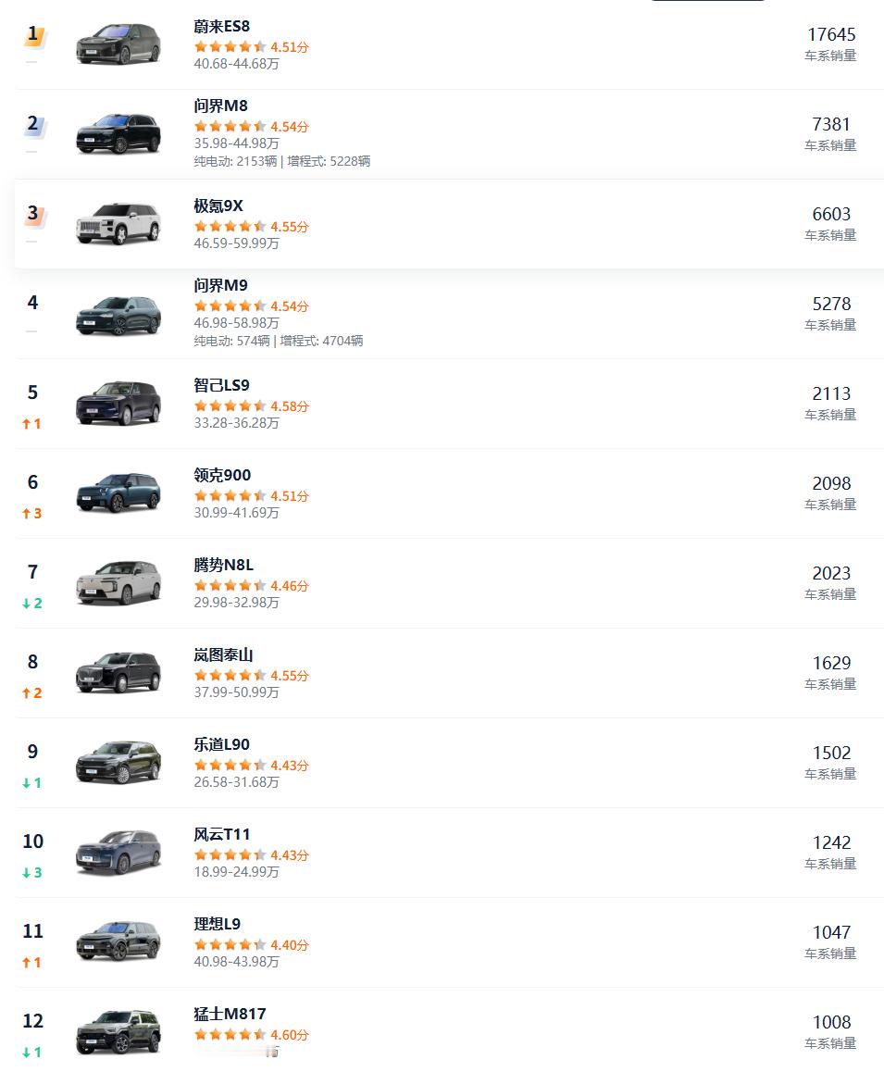Click the star rating of 智己LS9
The image size is (884, 1072).
tap(230, 406)
